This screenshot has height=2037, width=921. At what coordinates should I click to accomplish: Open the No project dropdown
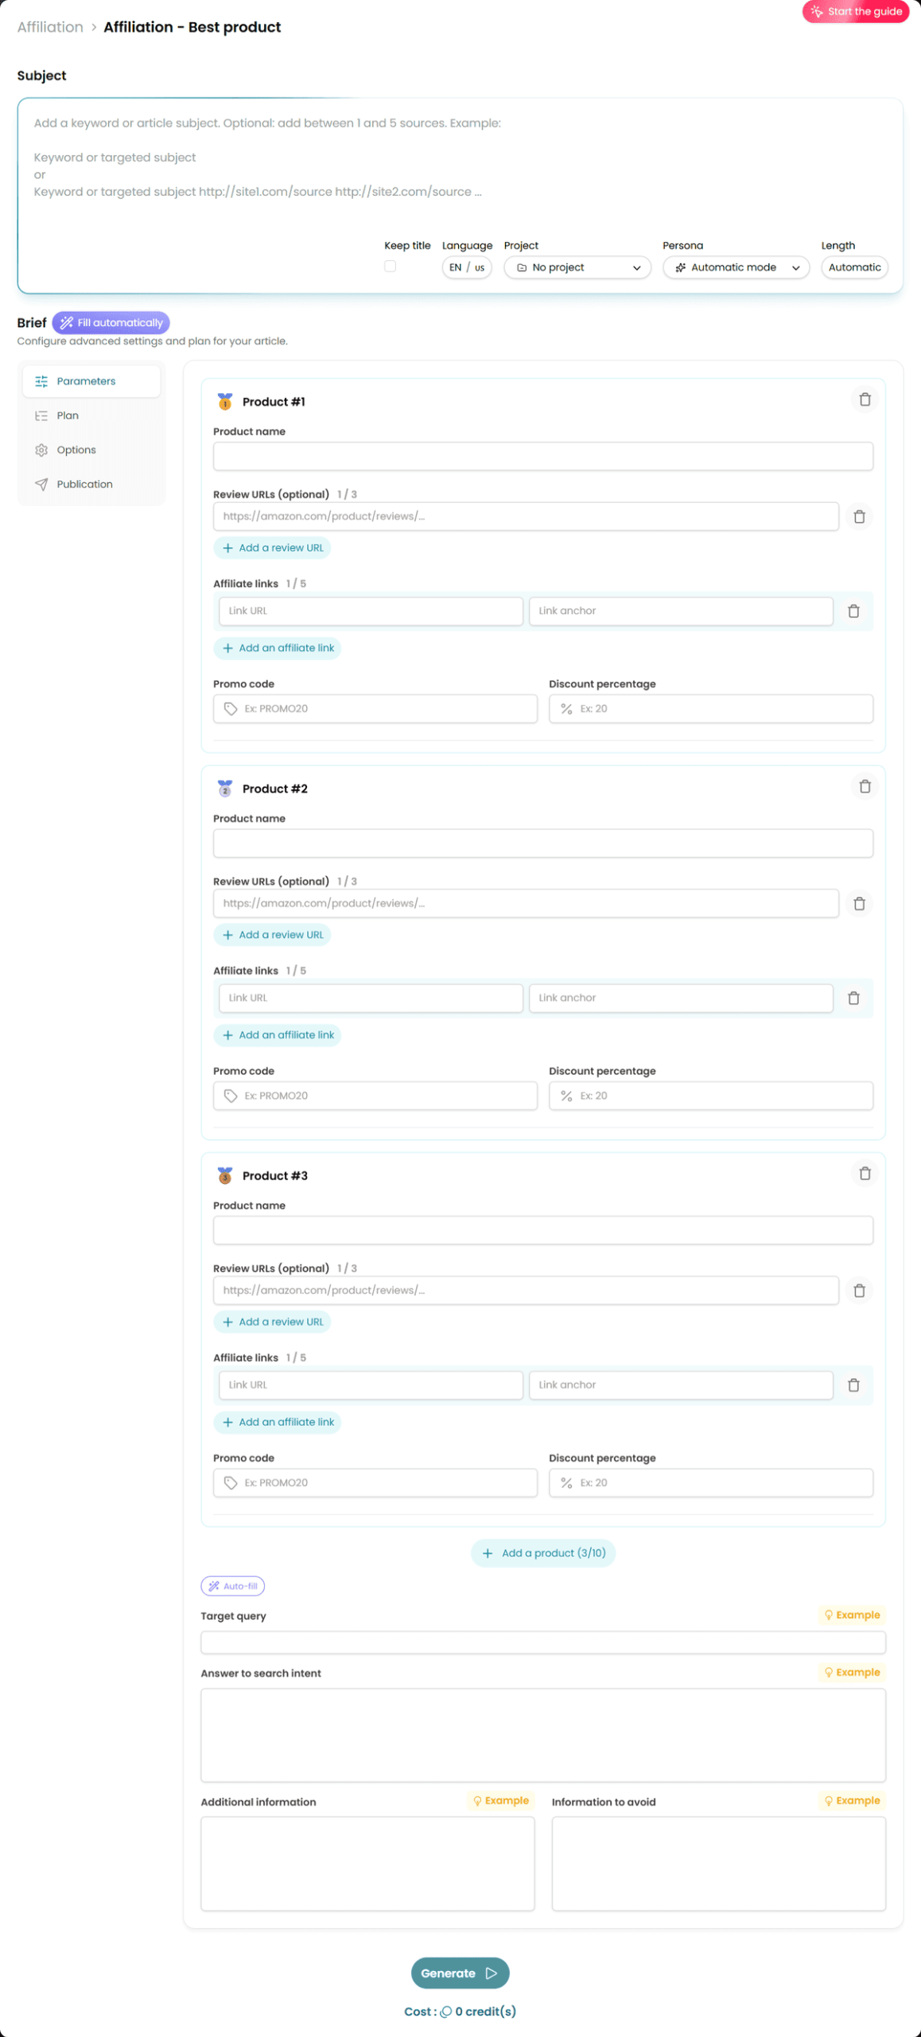(577, 267)
